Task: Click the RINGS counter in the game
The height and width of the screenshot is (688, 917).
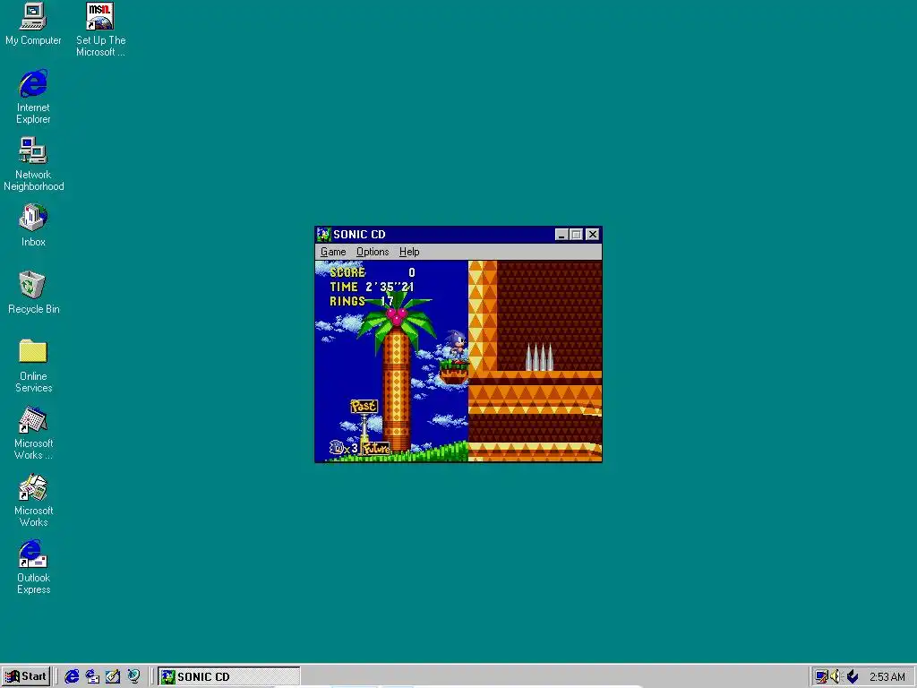Action: coord(362,301)
